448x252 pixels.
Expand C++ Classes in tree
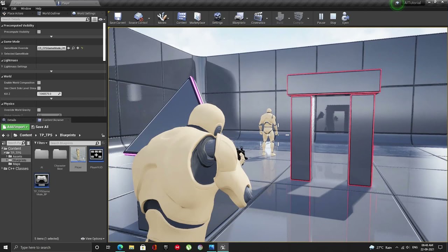coord(3,169)
